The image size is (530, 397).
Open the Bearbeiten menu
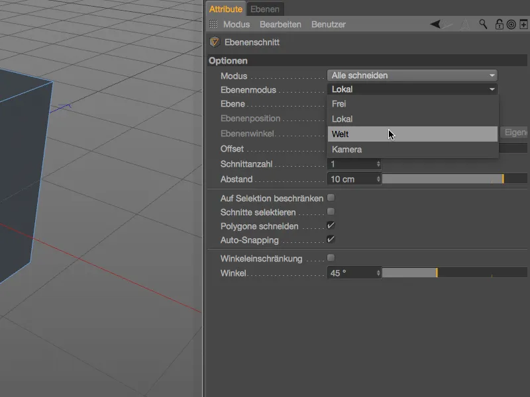(280, 24)
